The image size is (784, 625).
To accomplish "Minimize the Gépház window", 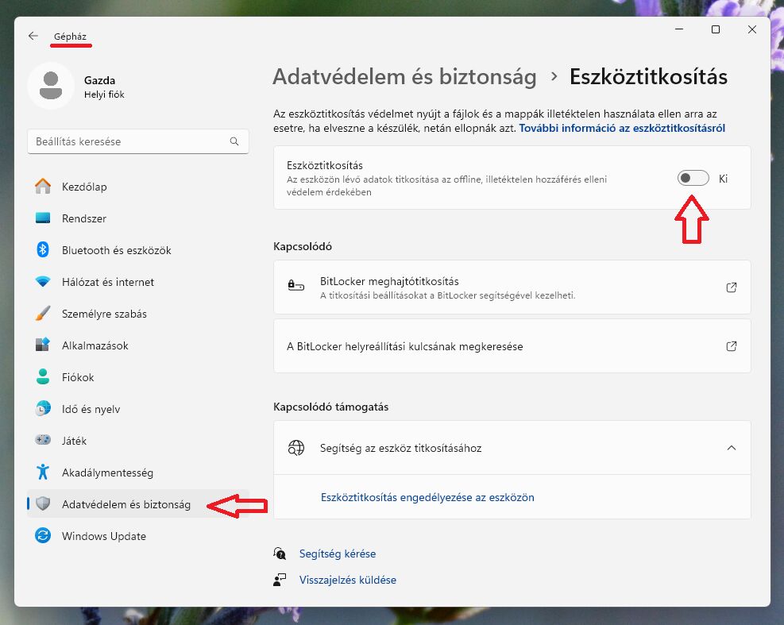I will click(679, 29).
